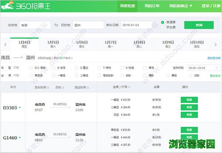The image size is (222, 153).
Task: Select the 普通票 radio option
Action: [x=163, y=22]
